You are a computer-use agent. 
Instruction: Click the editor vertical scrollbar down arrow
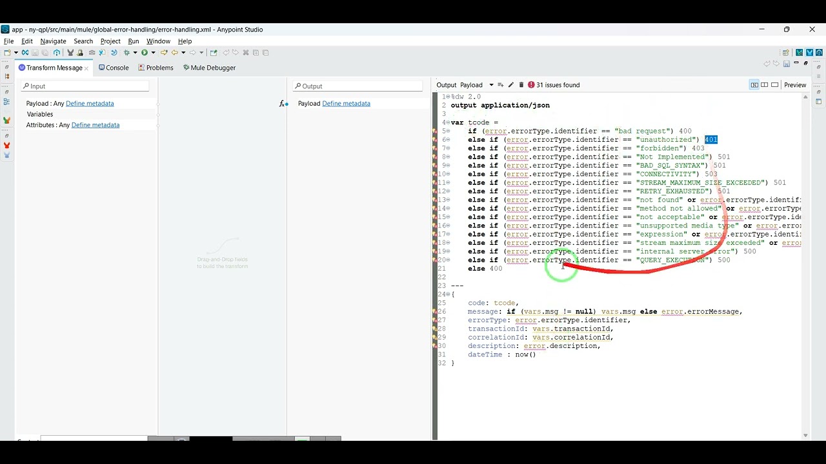tap(805, 436)
